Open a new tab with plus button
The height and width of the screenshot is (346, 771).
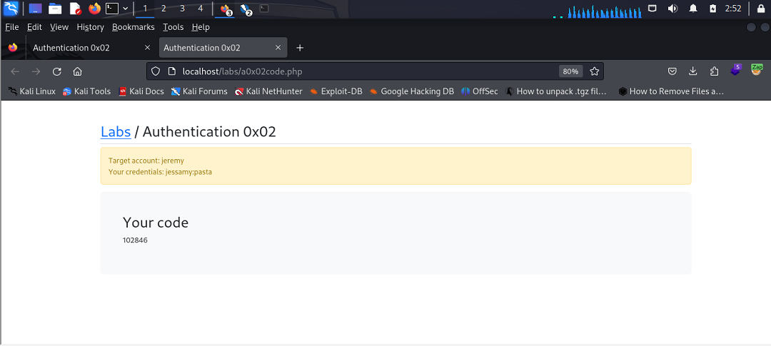pyautogui.click(x=300, y=48)
